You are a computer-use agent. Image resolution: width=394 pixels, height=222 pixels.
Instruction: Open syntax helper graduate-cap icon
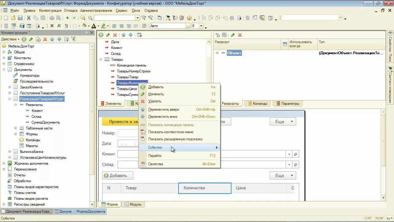(x=168, y=18)
